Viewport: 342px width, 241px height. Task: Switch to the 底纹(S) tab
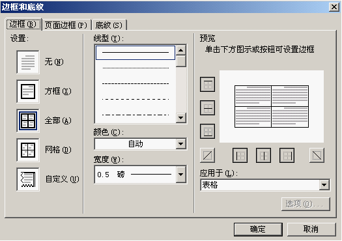pos(109,25)
